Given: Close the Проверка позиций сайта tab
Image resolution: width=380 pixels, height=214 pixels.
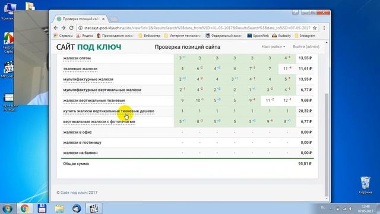Looking at the screenshot, I should click(103, 19).
